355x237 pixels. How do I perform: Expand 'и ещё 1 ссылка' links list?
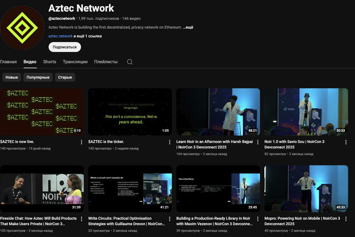pos(88,36)
